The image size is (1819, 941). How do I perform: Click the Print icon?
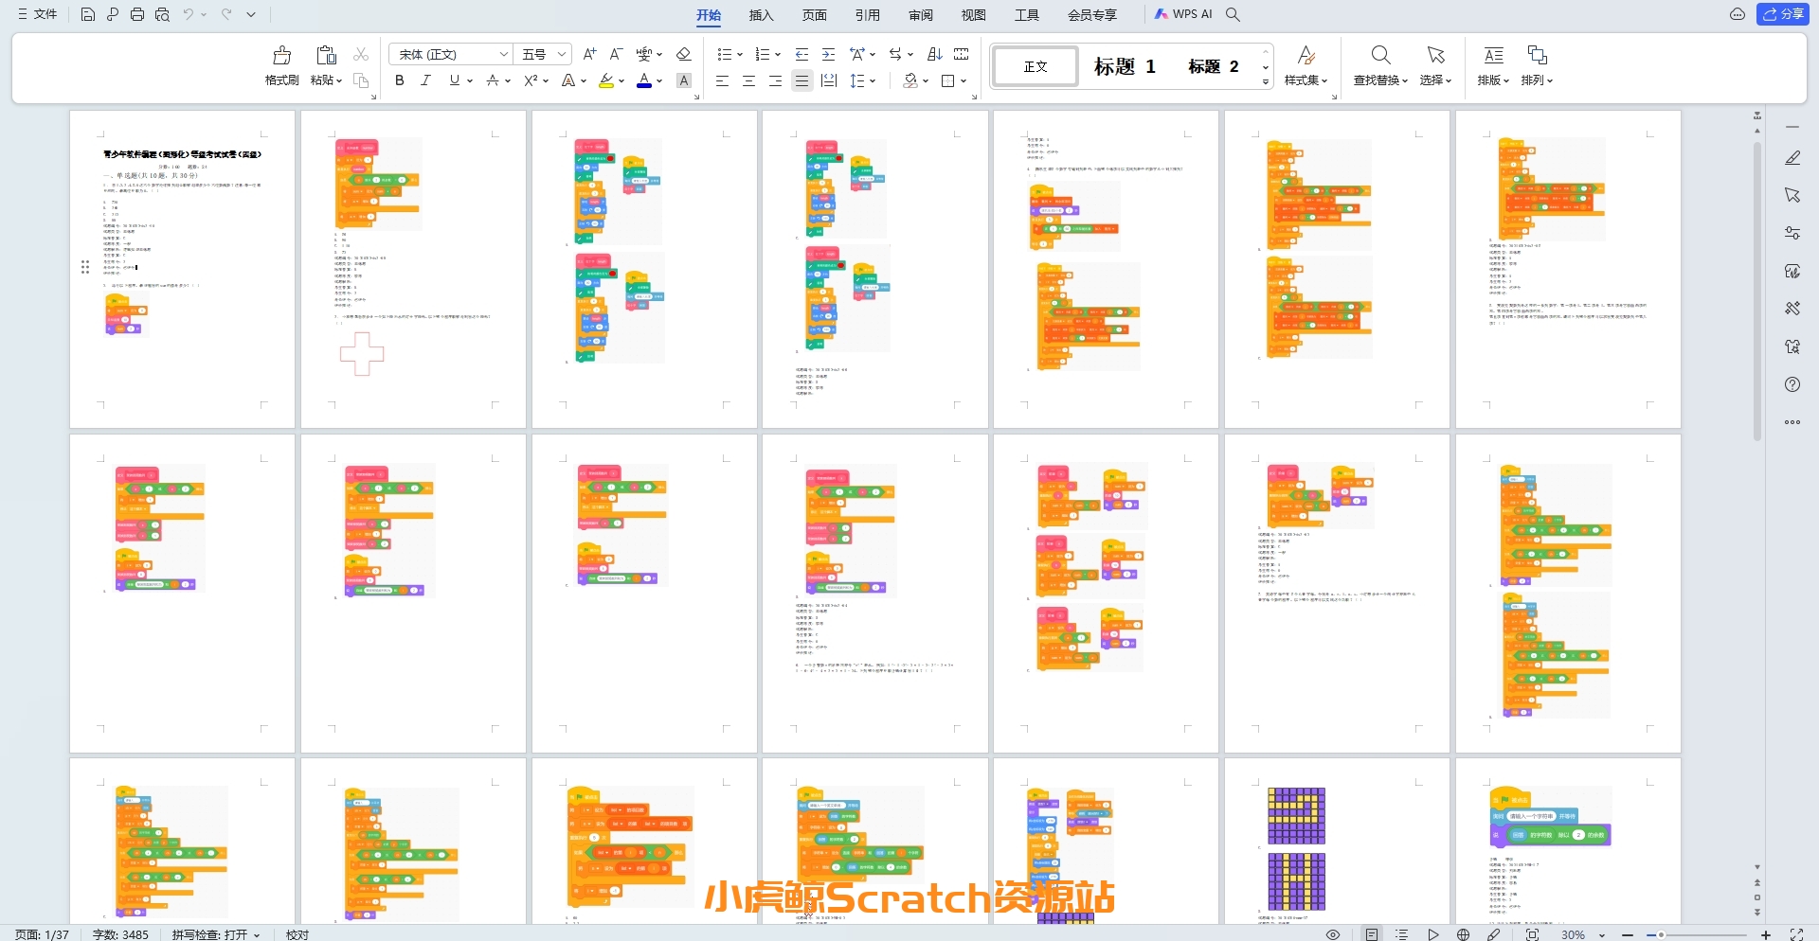pos(137,14)
